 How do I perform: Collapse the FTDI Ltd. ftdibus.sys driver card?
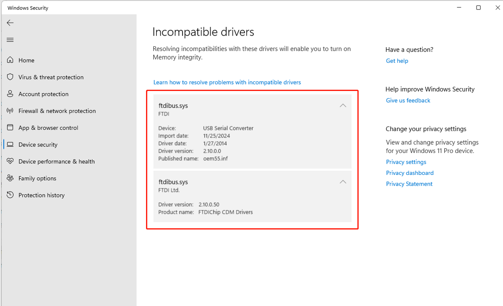pos(343,182)
